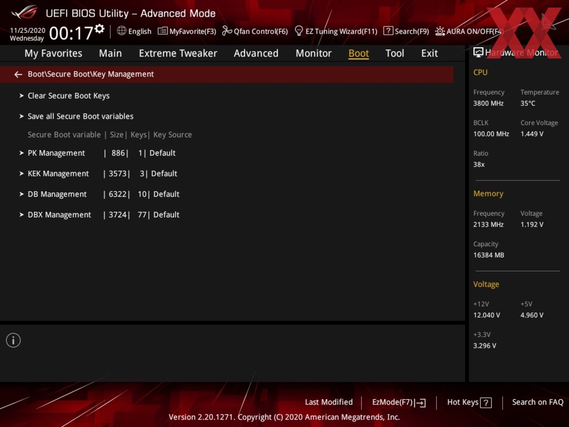Click the info icon in help panel
This screenshot has height=427, width=569.
(13, 340)
